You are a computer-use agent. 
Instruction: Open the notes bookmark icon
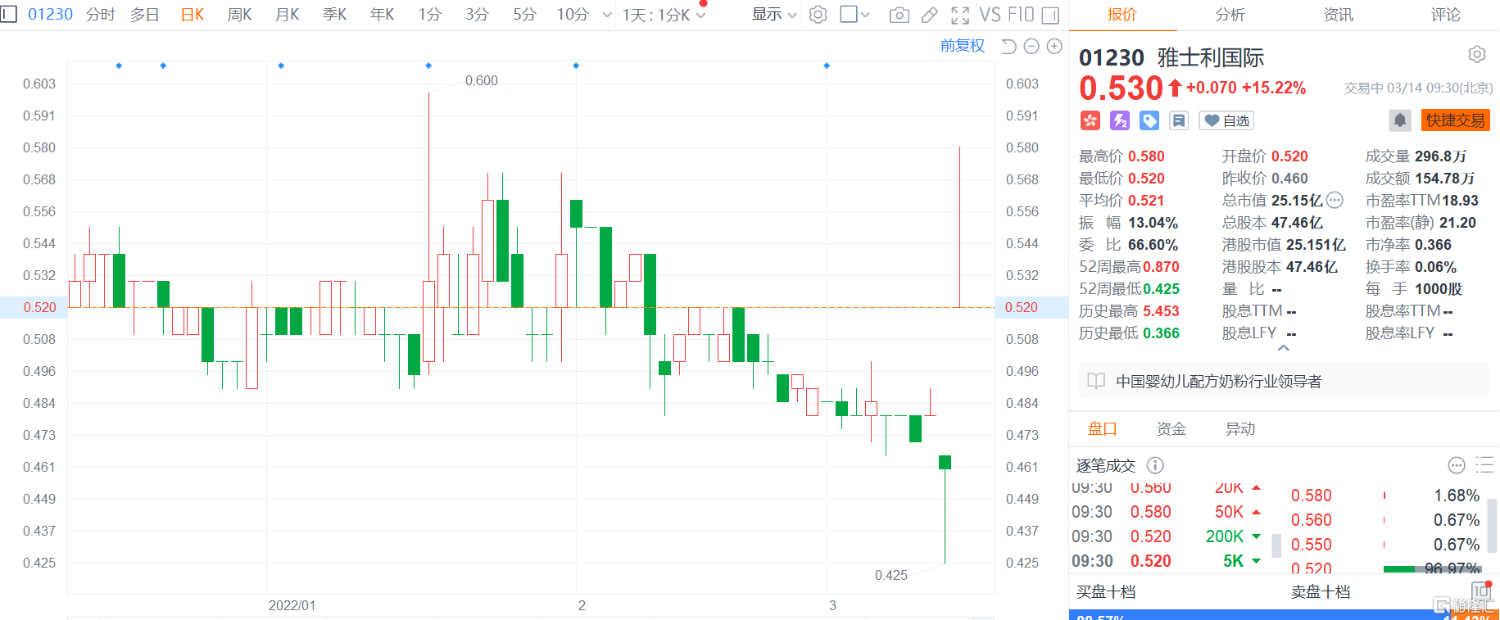tap(1178, 120)
